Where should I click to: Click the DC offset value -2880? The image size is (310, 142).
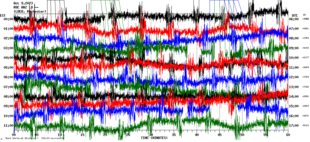pyautogui.click(x=305, y=97)
